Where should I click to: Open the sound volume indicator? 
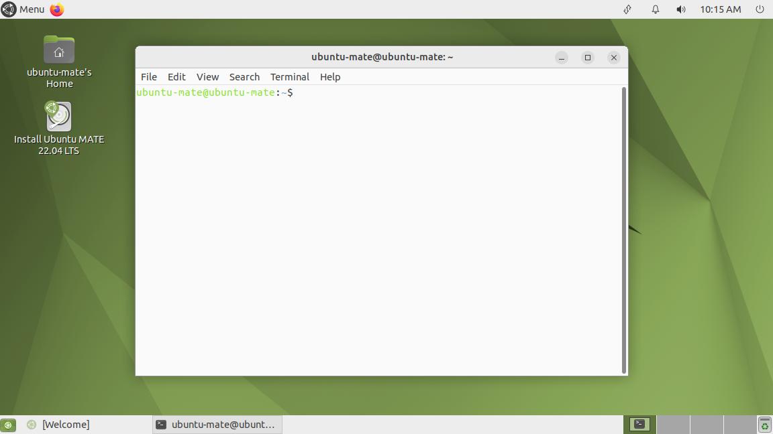pyautogui.click(x=681, y=9)
